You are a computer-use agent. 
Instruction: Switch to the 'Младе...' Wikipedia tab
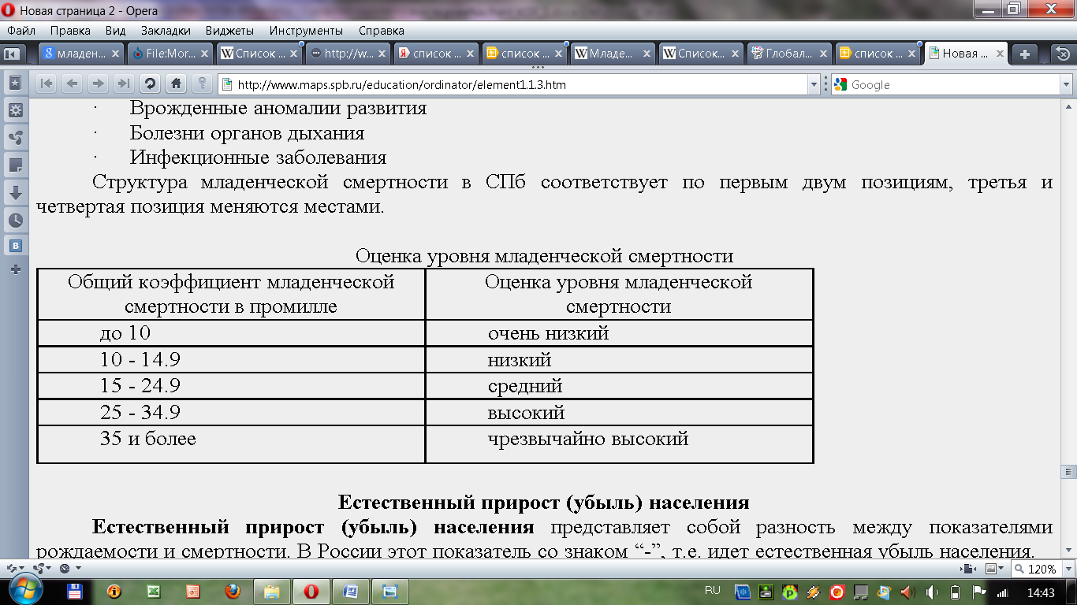pos(612,54)
